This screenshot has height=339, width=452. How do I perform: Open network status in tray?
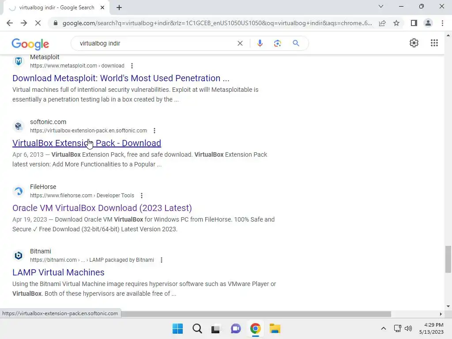coord(398,328)
